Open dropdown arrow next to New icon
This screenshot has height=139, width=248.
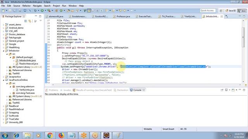tap(7, 10)
